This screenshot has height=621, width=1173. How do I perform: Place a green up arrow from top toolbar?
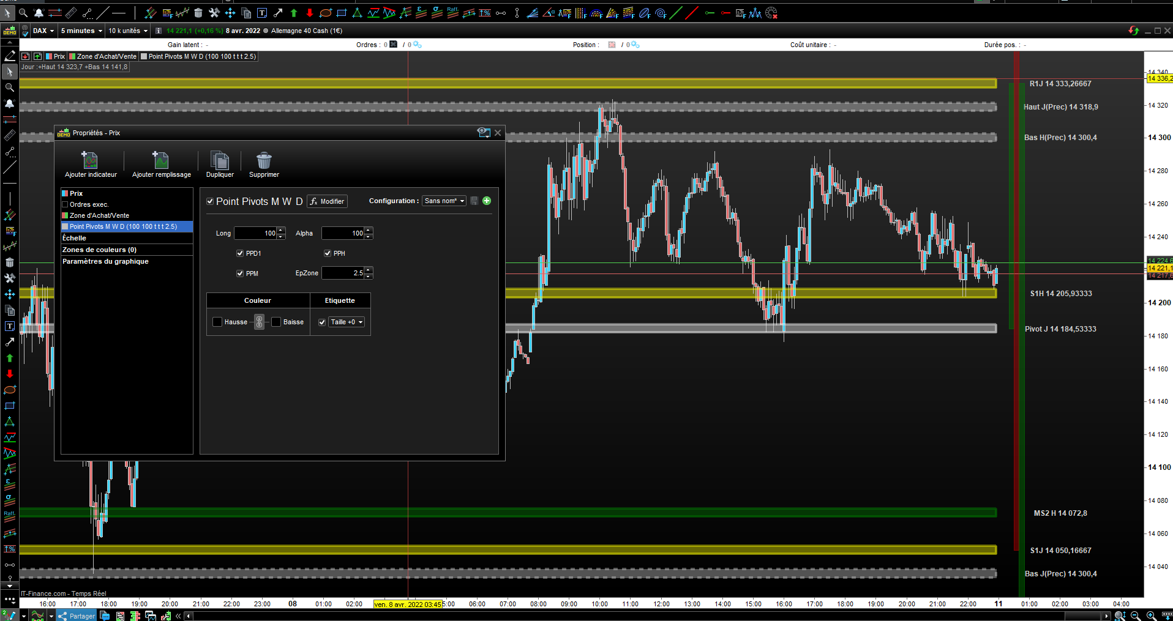point(294,13)
